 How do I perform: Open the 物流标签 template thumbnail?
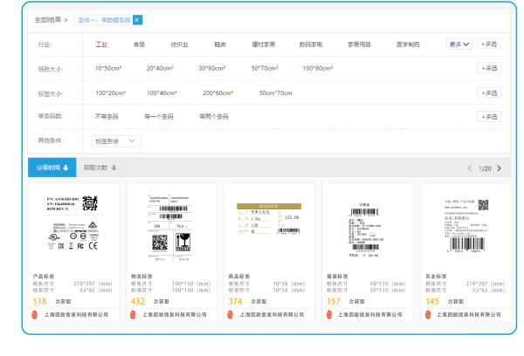[x=171, y=229]
